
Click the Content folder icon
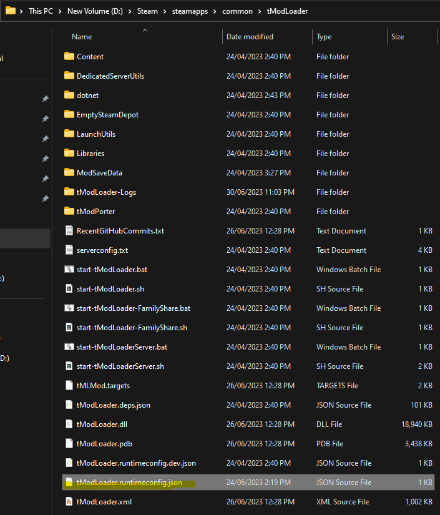click(x=69, y=56)
